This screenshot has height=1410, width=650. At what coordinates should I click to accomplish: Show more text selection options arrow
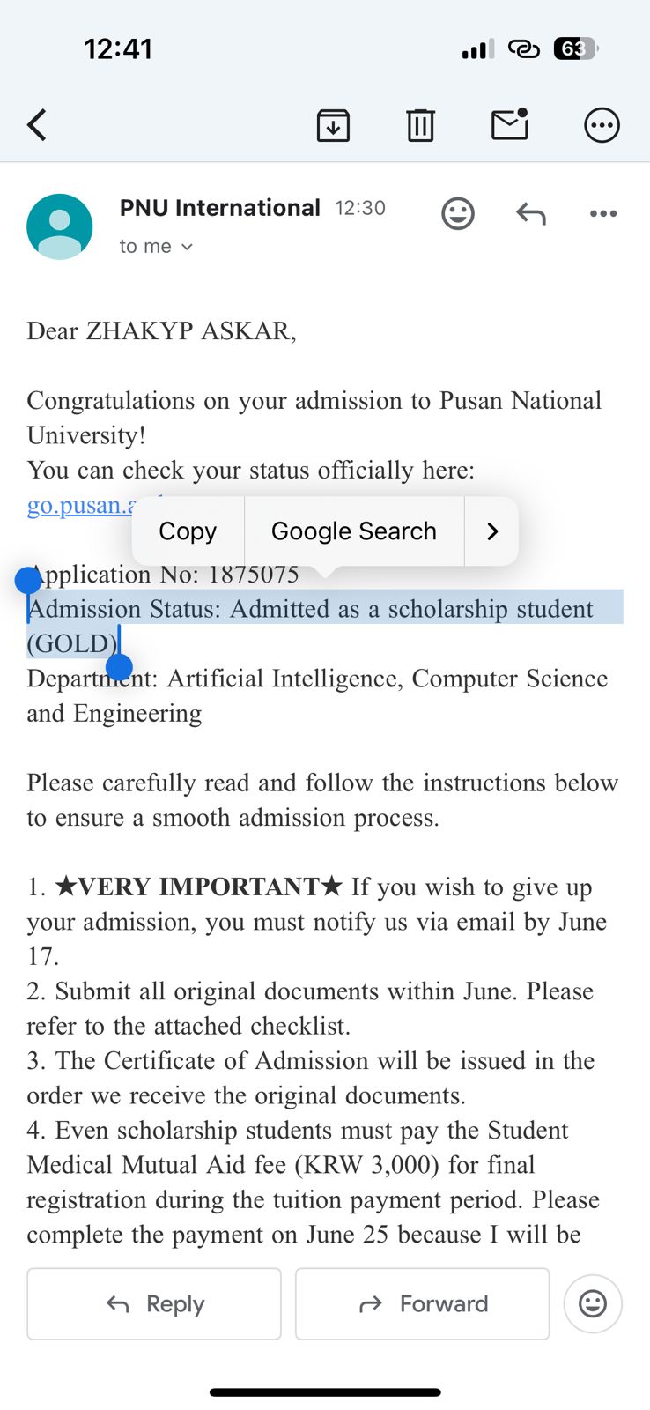(492, 531)
